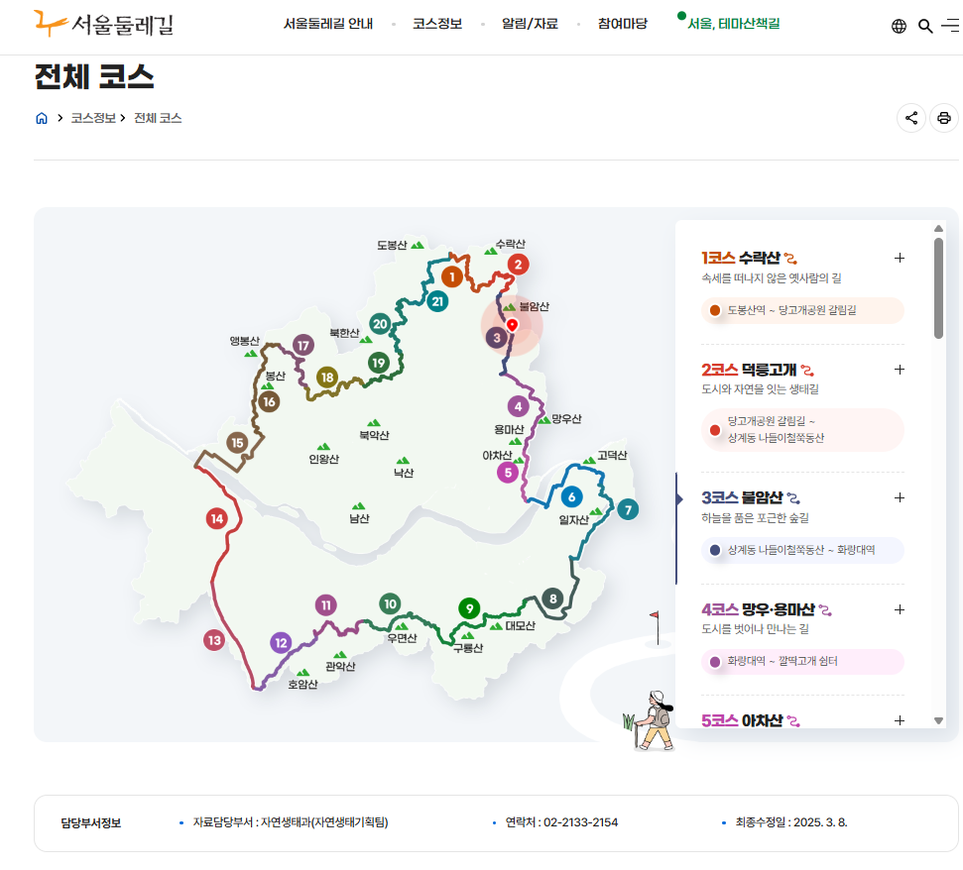Open the 알림/자료 menu

[x=530, y=24]
